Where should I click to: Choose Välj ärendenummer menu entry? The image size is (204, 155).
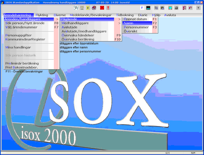[x=32, y=27]
